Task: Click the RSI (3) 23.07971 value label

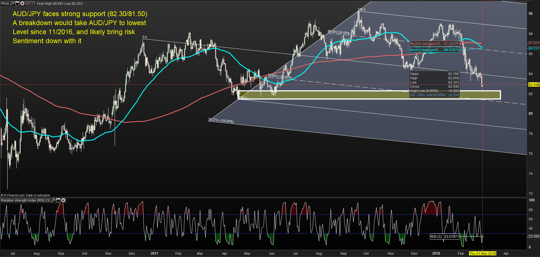Action: (x=445, y=237)
